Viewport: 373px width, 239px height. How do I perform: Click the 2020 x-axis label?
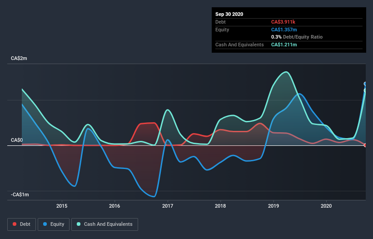tap(326, 206)
